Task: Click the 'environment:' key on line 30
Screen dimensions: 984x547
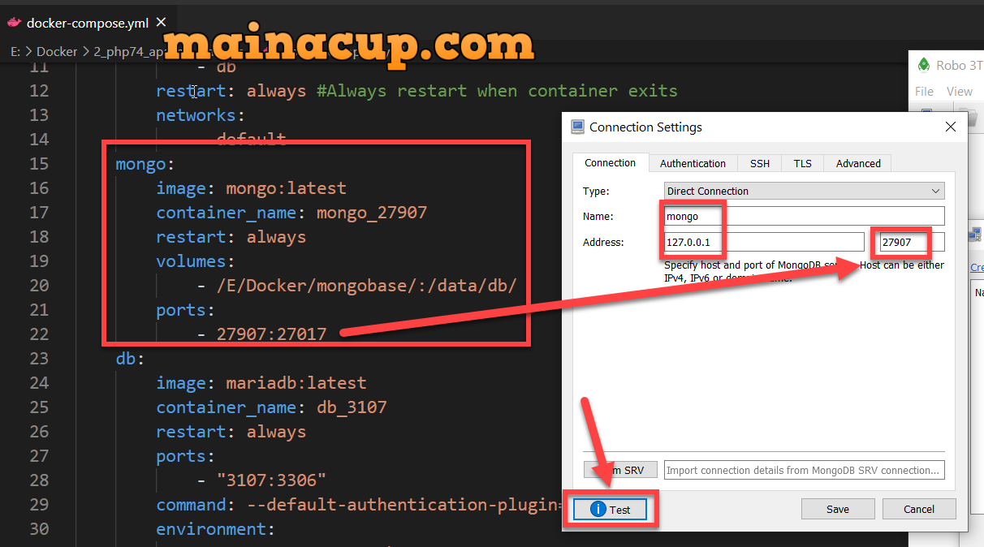Action: [216, 529]
